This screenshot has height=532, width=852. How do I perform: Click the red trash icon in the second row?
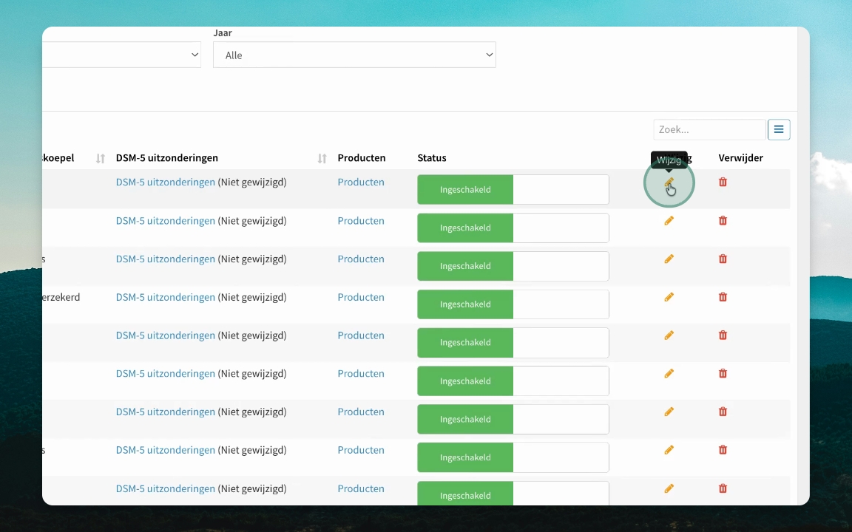pyautogui.click(x=723, y=220)
